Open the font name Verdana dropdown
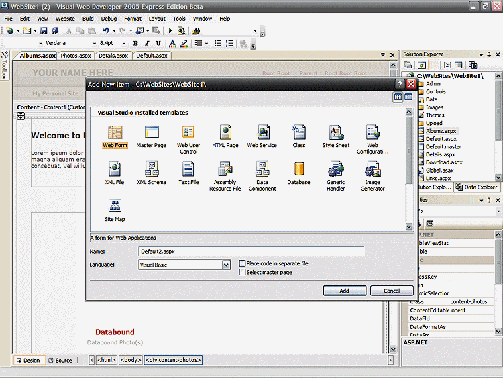 coord(95,44)
